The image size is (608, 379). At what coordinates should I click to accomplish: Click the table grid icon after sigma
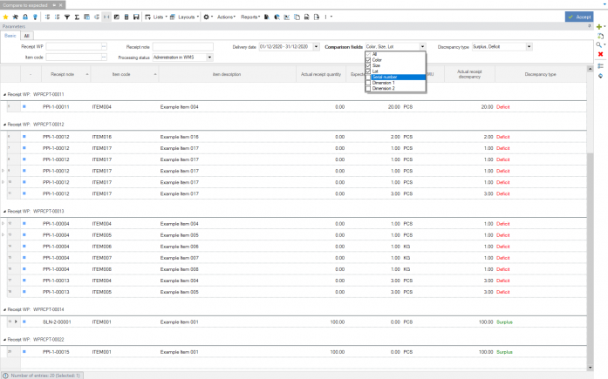coord(87,17)
